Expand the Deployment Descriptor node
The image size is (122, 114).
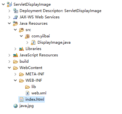point(9,11)
